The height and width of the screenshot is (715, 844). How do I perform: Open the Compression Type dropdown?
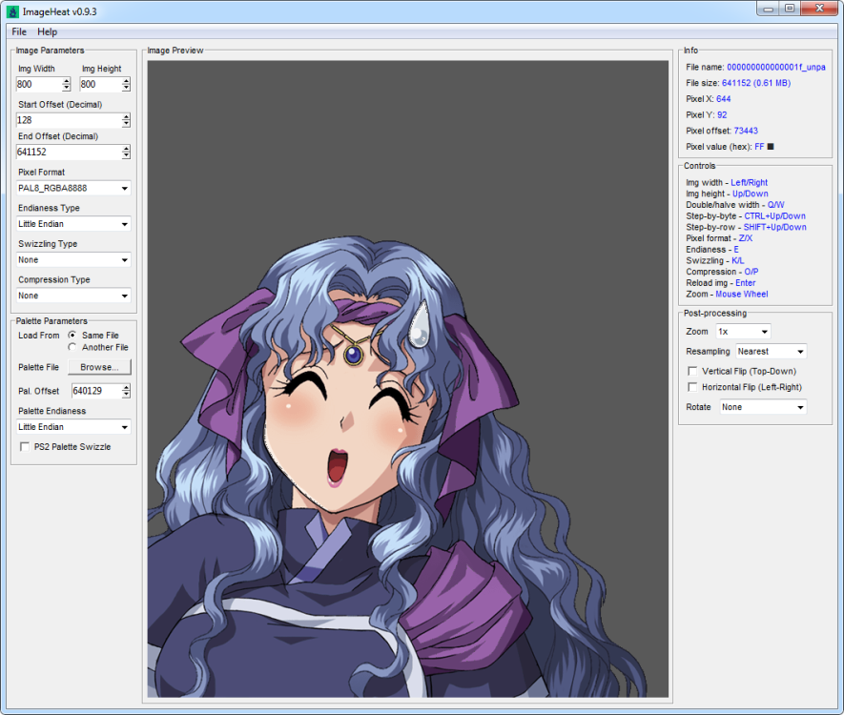[x=73, y=296]
